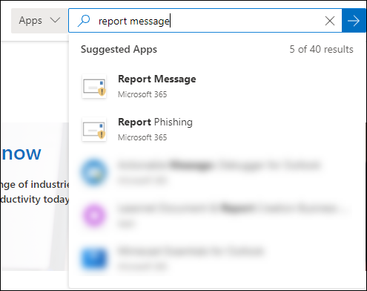
Task: Click the blurred blue circular app icon
Action: (94, 172)
